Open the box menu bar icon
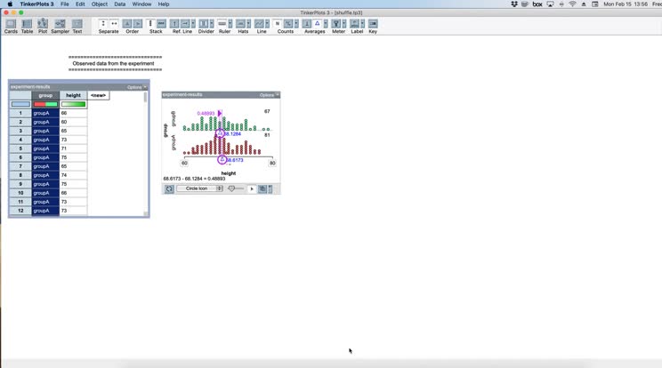This screenshot has height=368, width=662. click(537, 4)
